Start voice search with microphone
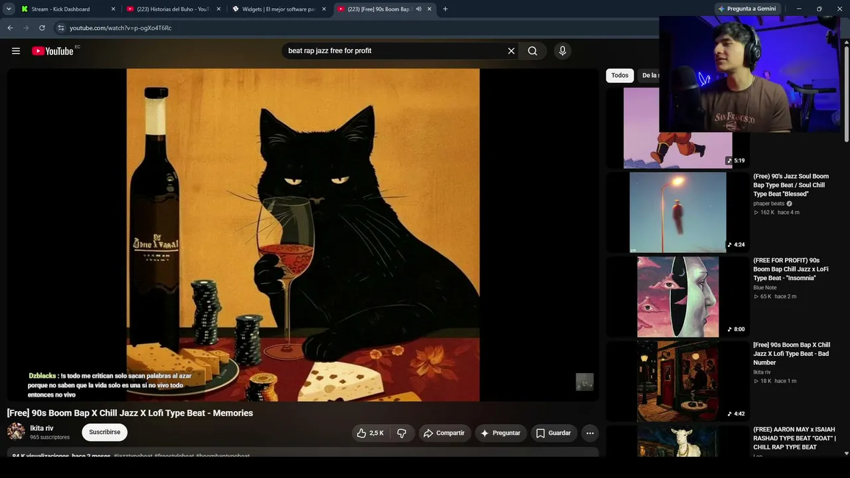This screenshot has width=850, height=478. [562, 51]
